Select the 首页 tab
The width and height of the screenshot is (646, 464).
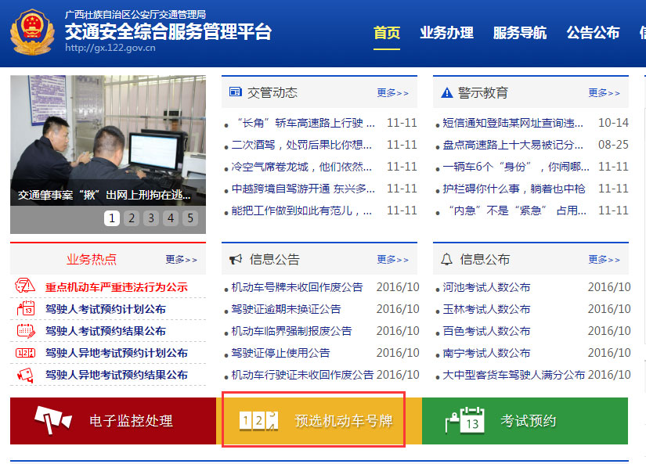388,33
